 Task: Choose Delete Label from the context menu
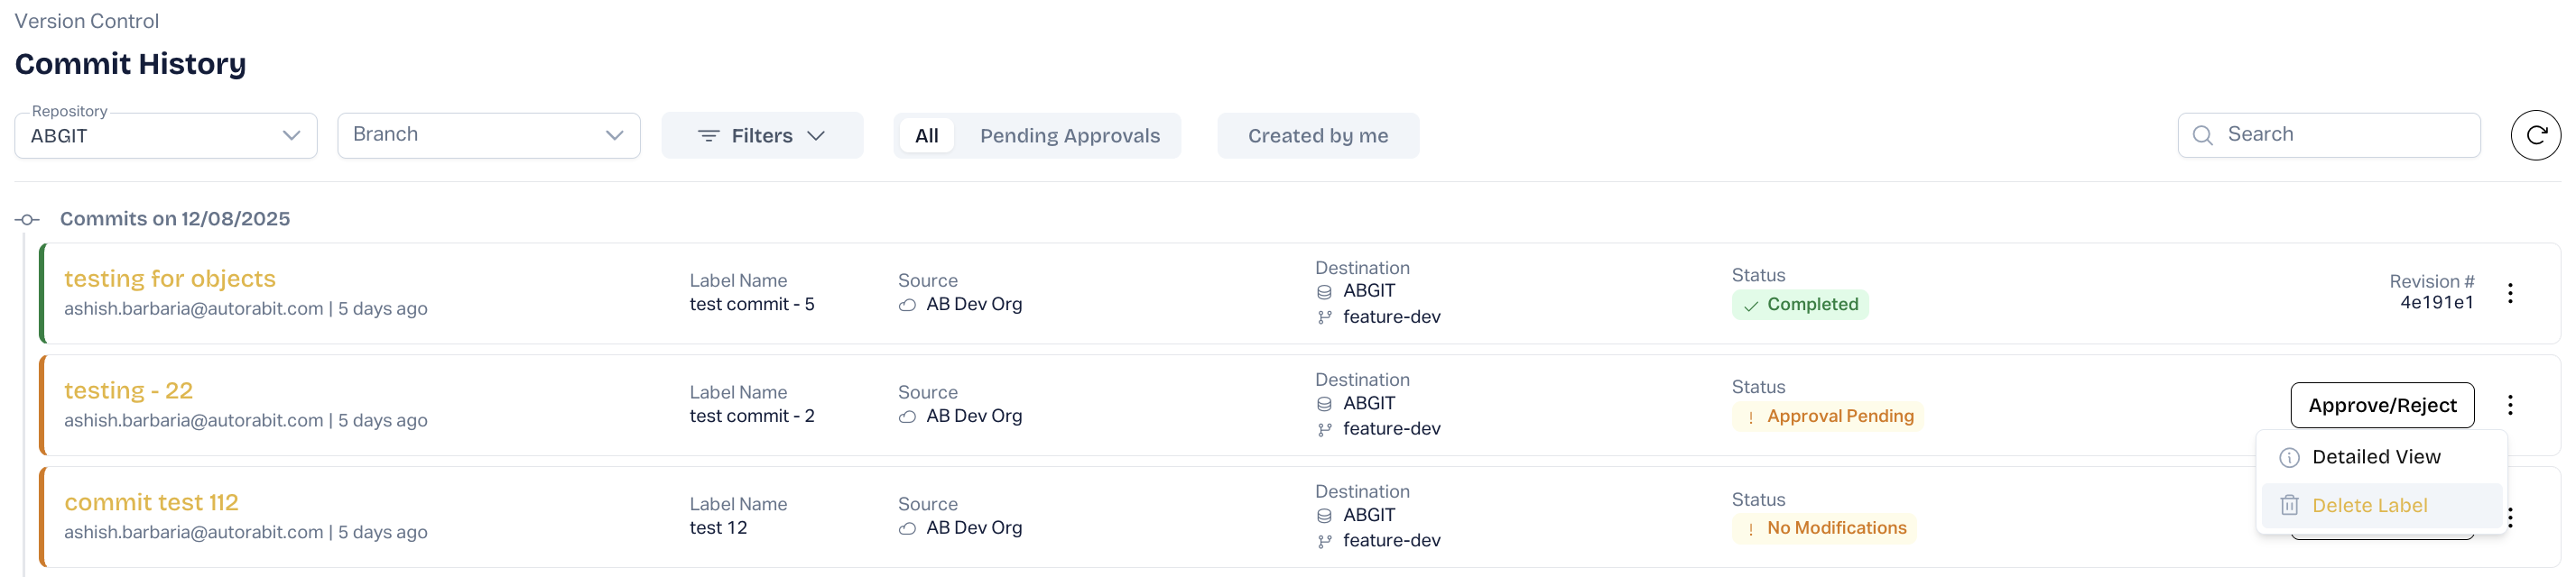[x=2369, y=506]
